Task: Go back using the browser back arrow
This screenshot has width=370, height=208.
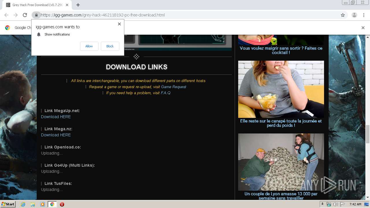Action: pos(6,15)
